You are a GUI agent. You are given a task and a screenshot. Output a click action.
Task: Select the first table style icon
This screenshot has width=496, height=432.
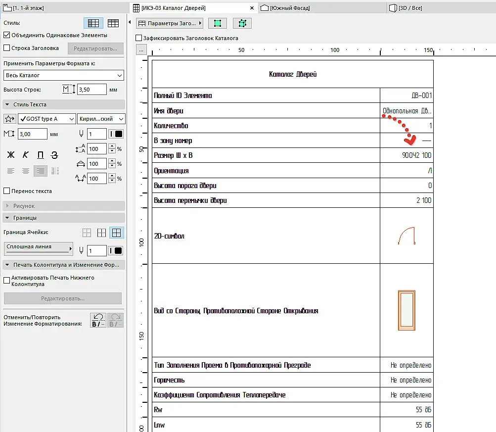[93, 23]
